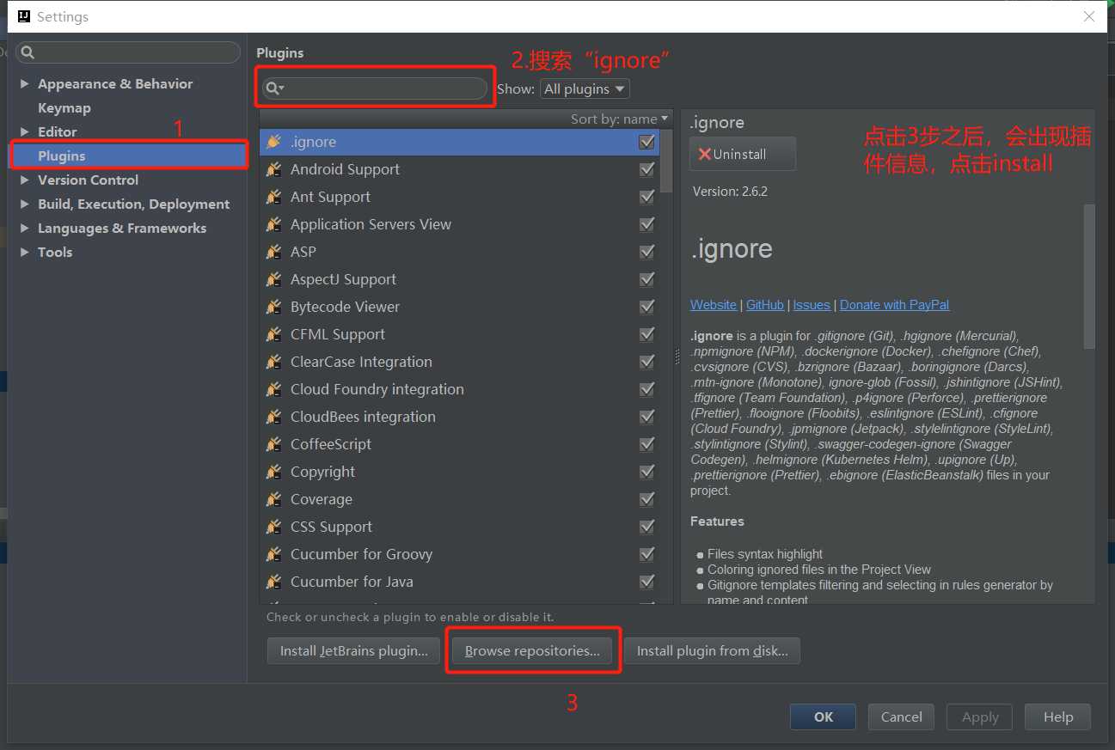Click the CloudBees integration plugin icon
This screenshot has height=750, width=1115.
coord(274,417)
